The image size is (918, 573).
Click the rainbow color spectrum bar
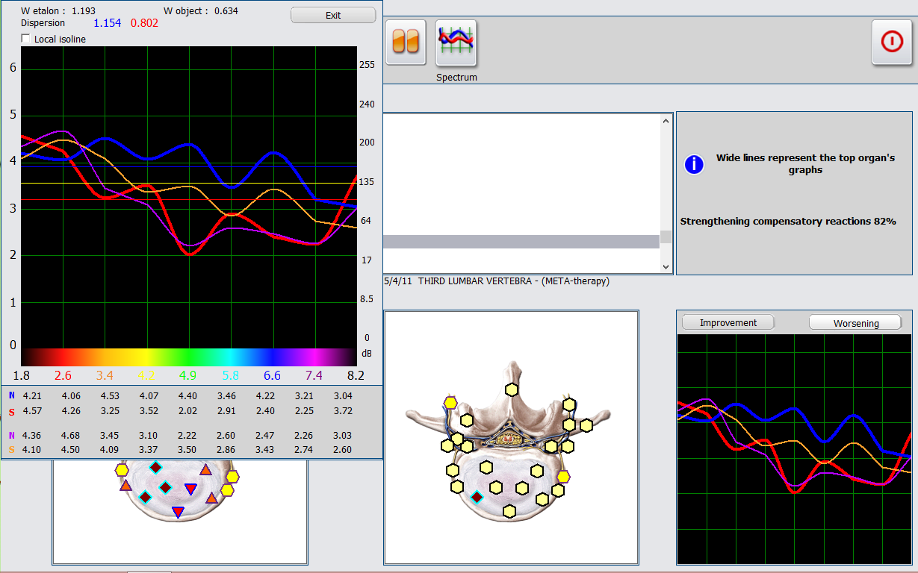(188, 357)
